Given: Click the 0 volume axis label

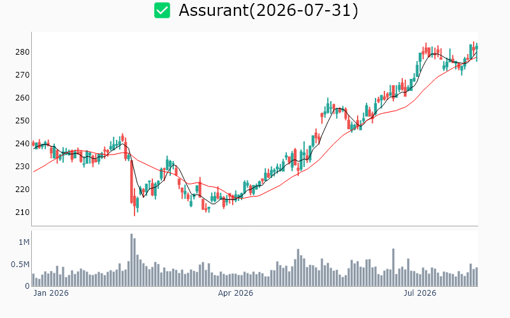Looking at the screenshot, I should (x=27, y=286).
